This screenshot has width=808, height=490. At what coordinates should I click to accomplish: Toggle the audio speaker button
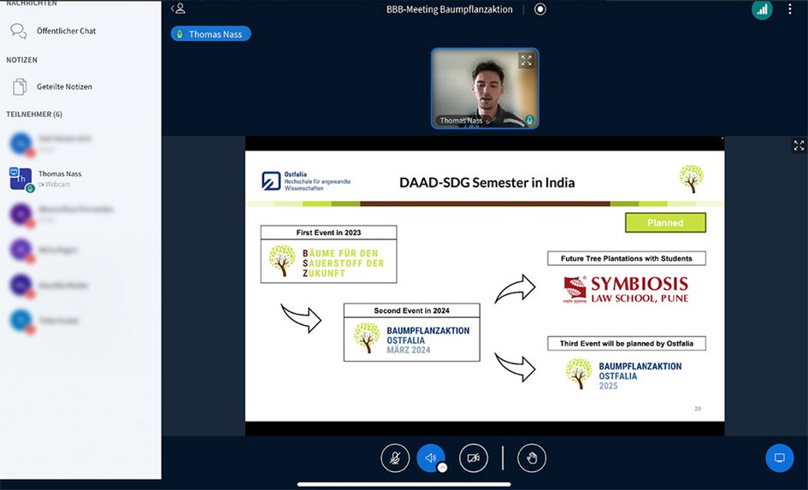click(431, 458)
